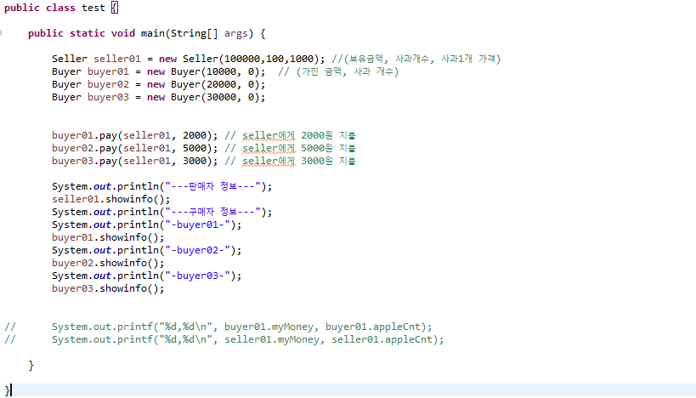
Task: Click commented 'seller01.myMoney' in the printf line
Action: [272, 340]
